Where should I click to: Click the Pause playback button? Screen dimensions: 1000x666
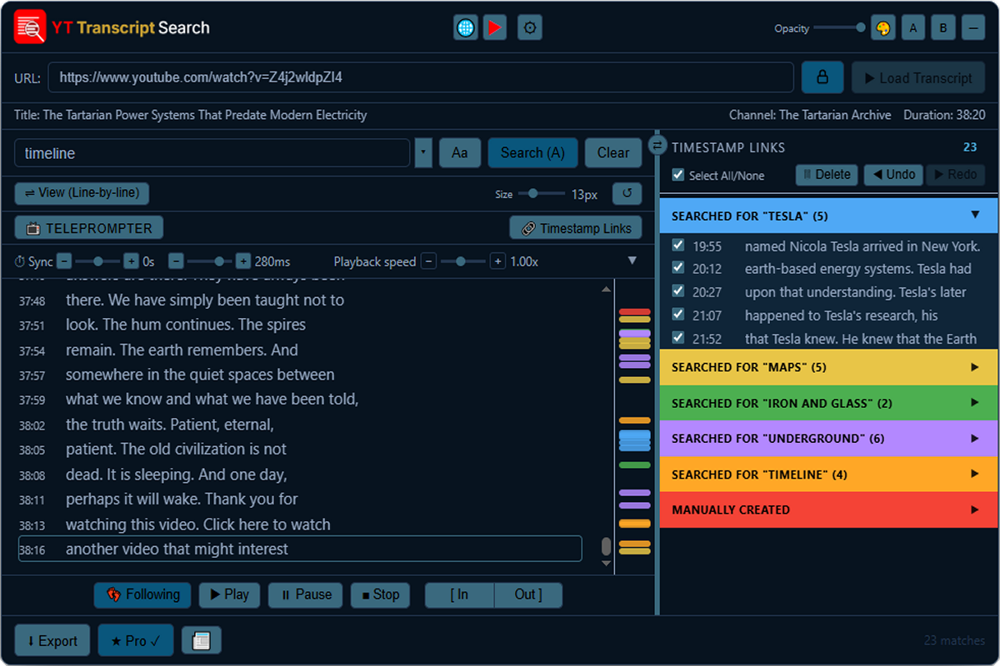[306, 594]
